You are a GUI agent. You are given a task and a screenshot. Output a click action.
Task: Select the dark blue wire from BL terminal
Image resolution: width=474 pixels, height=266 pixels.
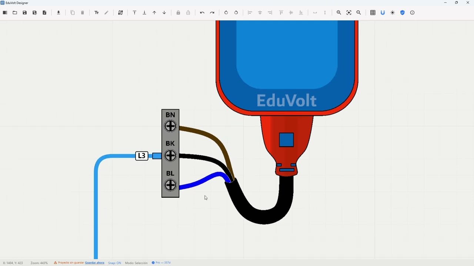(203, 180)
